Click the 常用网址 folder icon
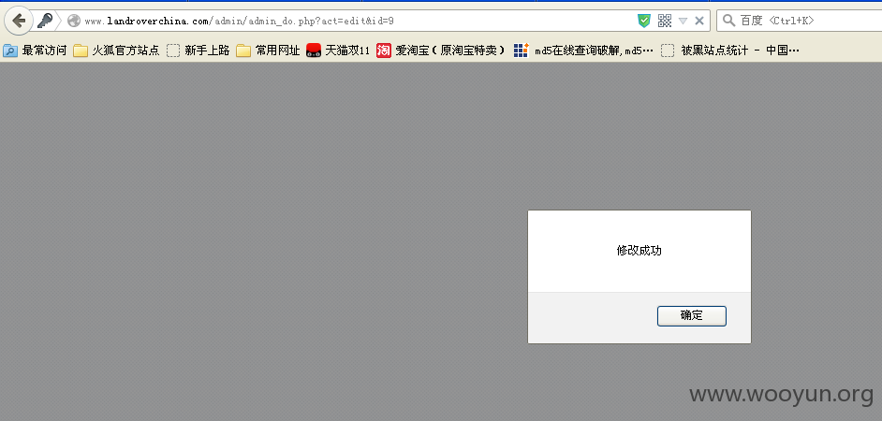 (x=243, y=51)
